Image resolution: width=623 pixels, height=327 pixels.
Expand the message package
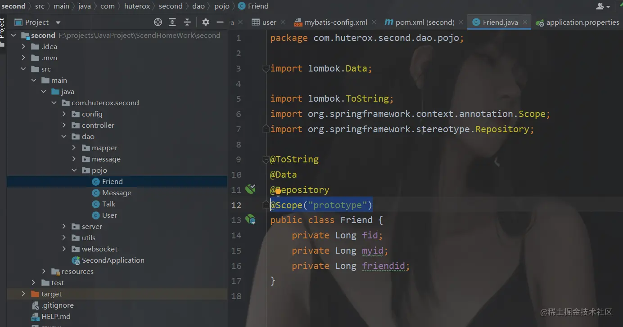click(74, 159)
